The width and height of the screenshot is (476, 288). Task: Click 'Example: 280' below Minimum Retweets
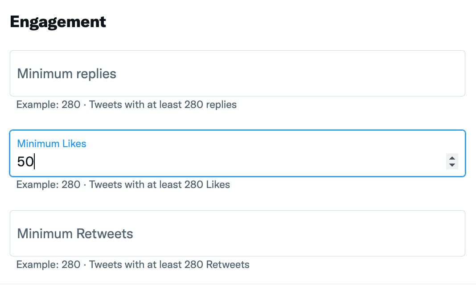[48, 264]
